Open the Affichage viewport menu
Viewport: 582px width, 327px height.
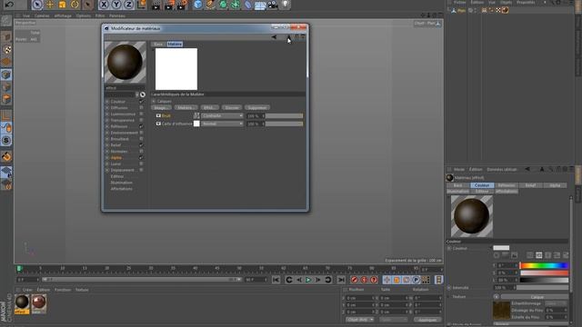point(63,16)
